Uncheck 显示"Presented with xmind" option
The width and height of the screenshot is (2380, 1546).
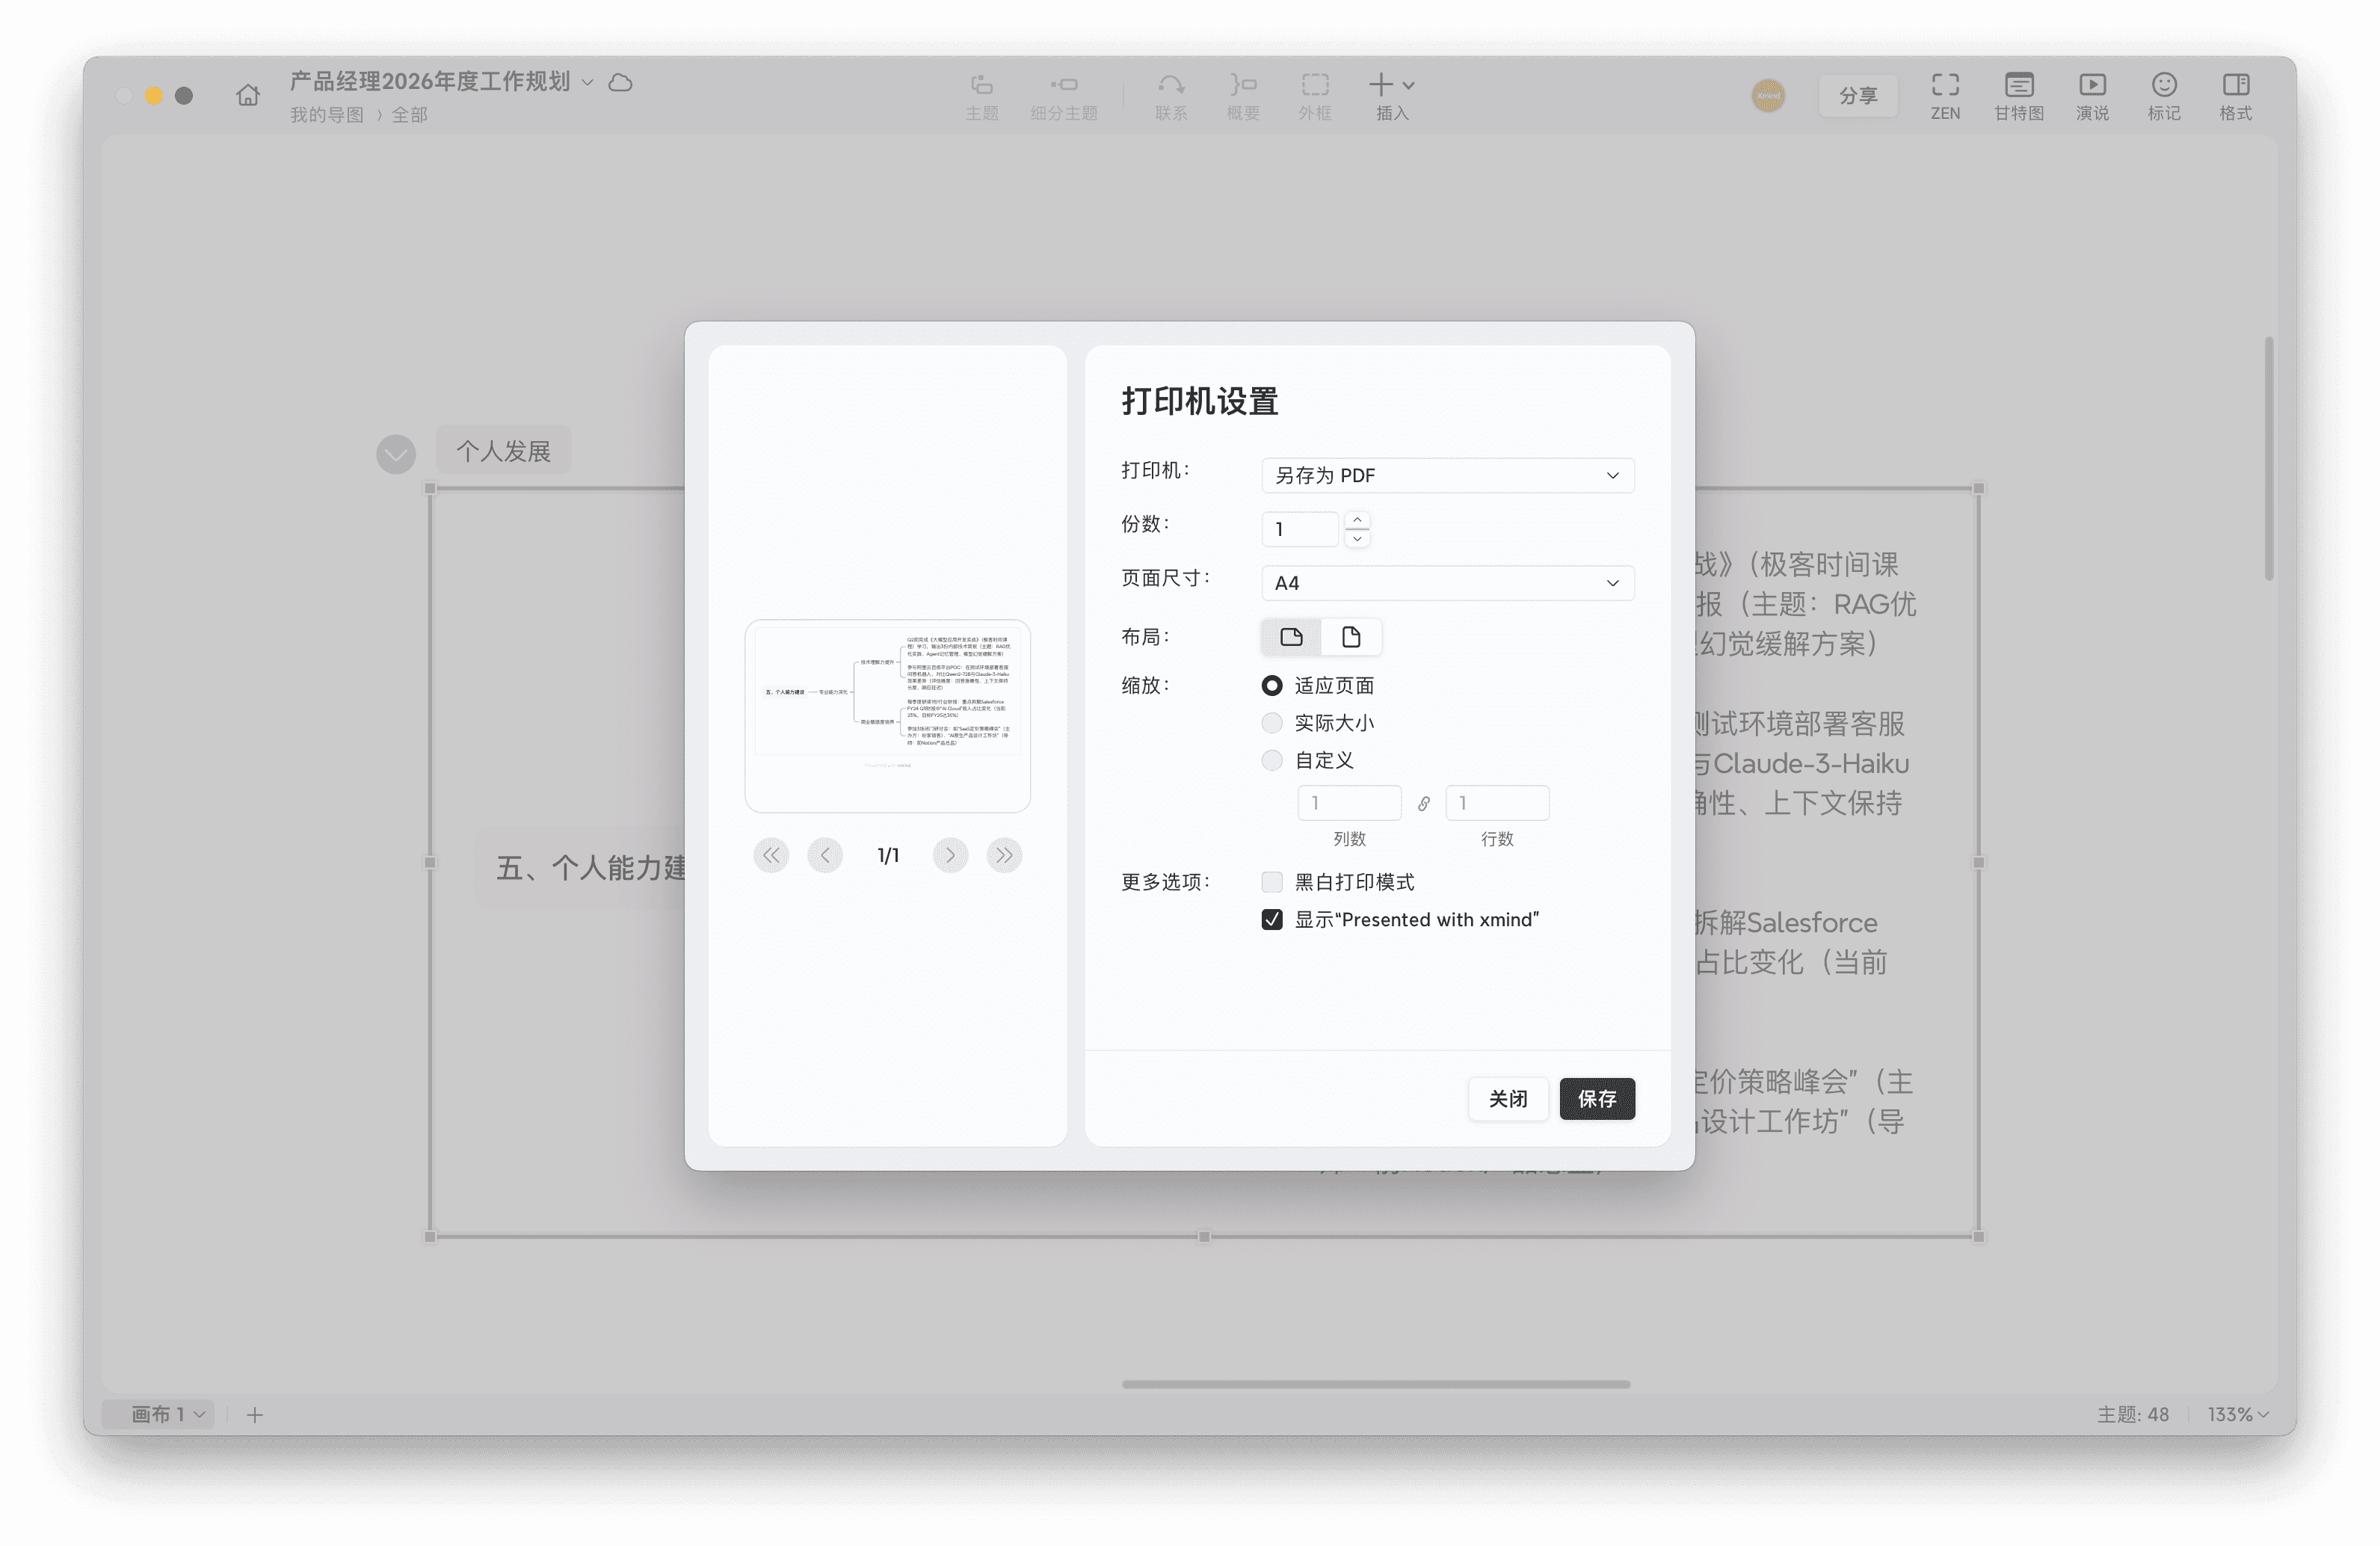point(1271,919)
